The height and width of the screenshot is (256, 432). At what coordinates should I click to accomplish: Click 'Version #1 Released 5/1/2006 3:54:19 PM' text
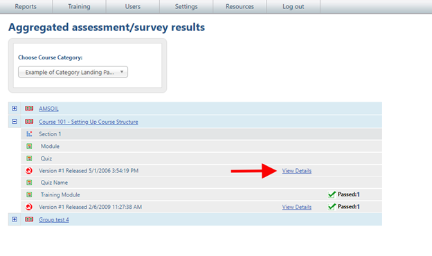pyautogui.click(x=89, y=171)
